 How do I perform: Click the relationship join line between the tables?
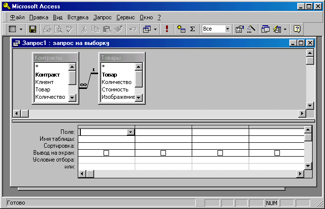point(89,81)
